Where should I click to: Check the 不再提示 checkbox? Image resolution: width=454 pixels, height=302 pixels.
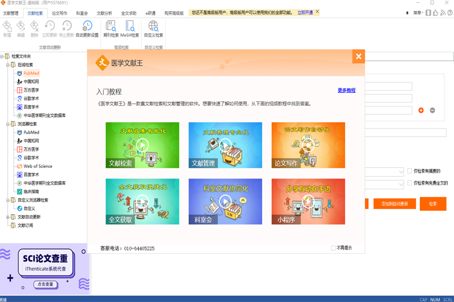pos(334,248)
